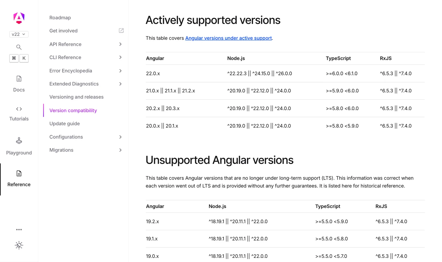Click the Migrations sidebar label
Viewport: 442px width, 262px height.
[x=61, y=150]
